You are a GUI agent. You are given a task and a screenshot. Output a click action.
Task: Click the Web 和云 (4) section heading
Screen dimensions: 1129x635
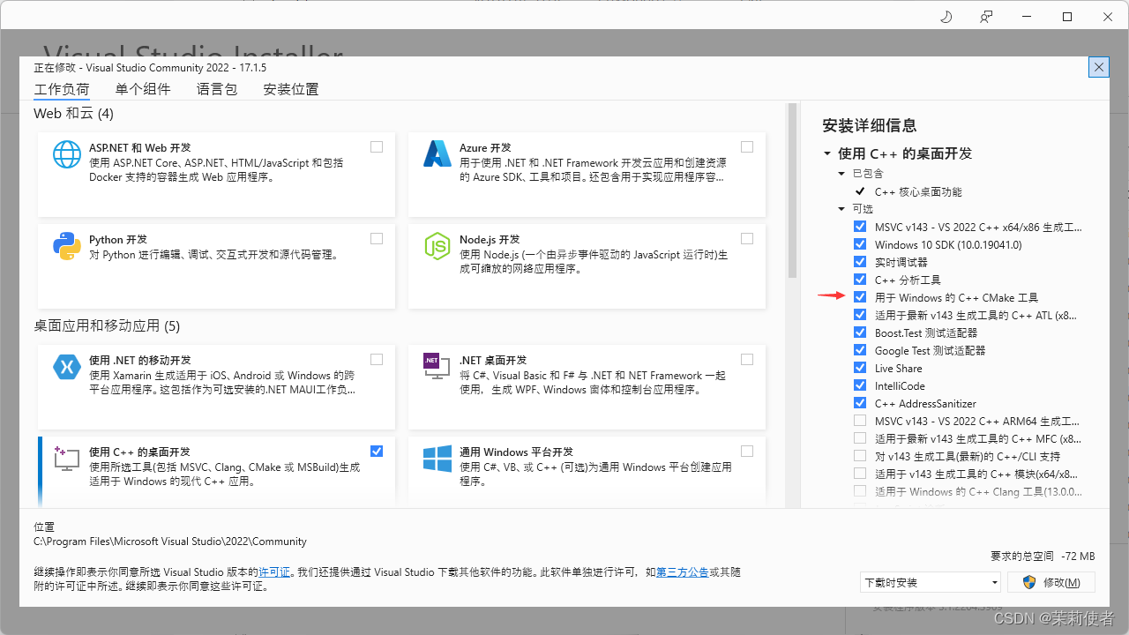coord(73,114)
